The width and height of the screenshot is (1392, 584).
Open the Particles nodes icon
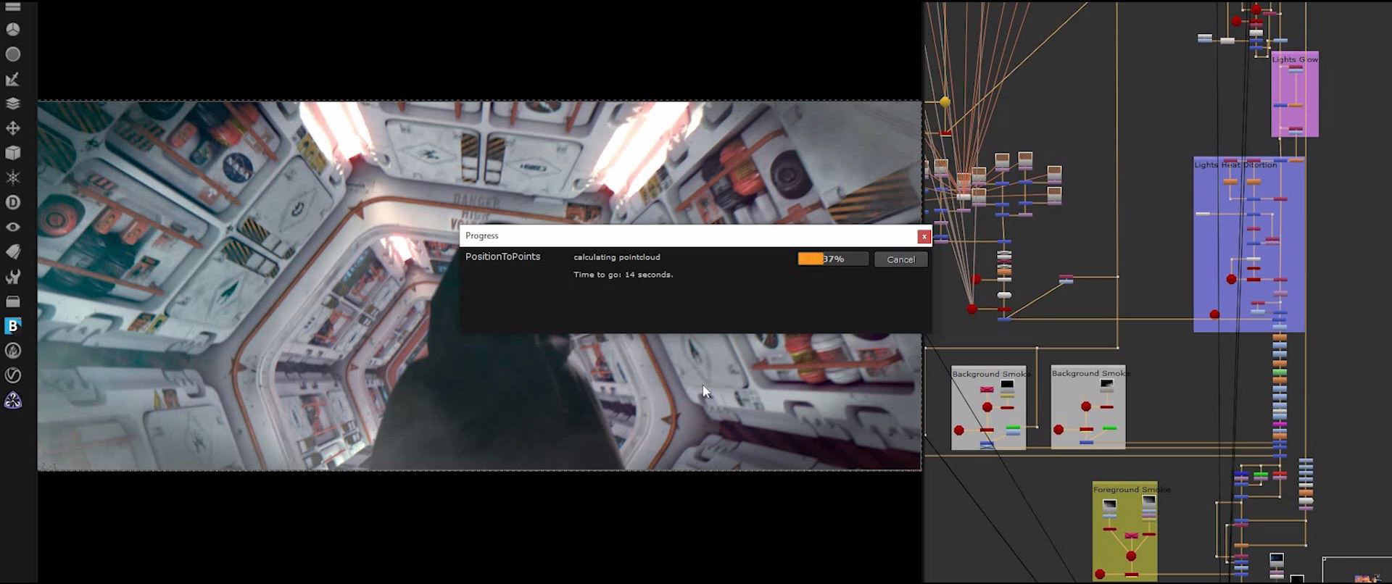(13, 178)
